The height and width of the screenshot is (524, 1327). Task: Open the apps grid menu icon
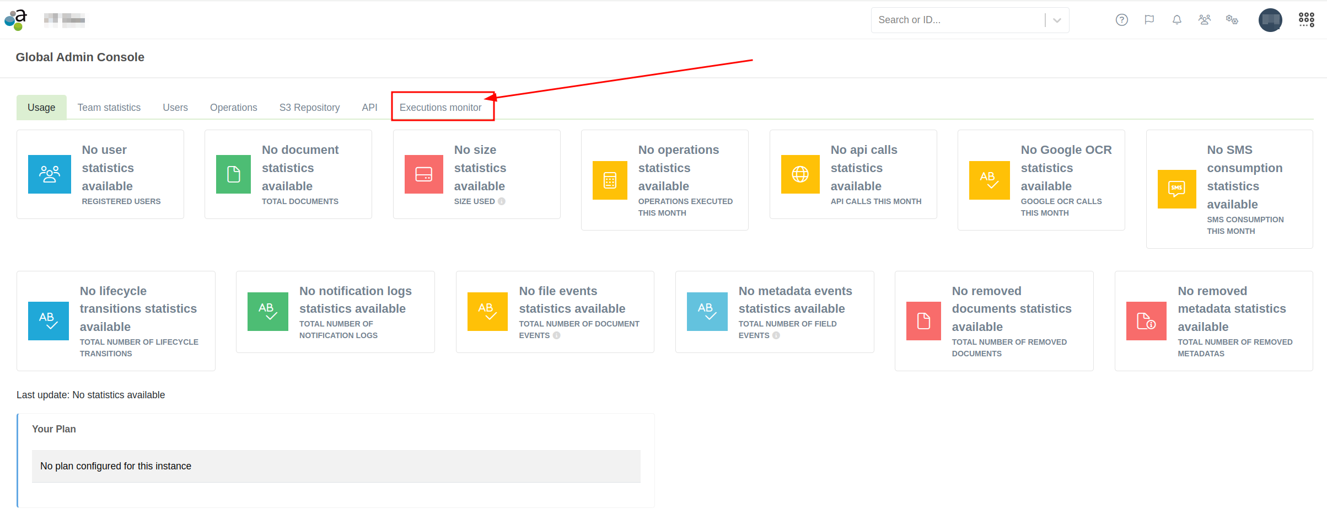click(x=1306, y=20)
